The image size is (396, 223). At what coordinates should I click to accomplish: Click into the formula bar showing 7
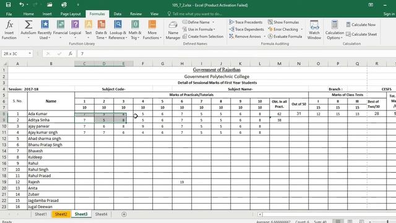pos(237,54)
